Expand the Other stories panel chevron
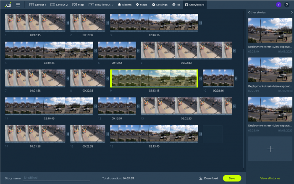The width and height of the screenshot is (294, 184). (x=291, y=12)
